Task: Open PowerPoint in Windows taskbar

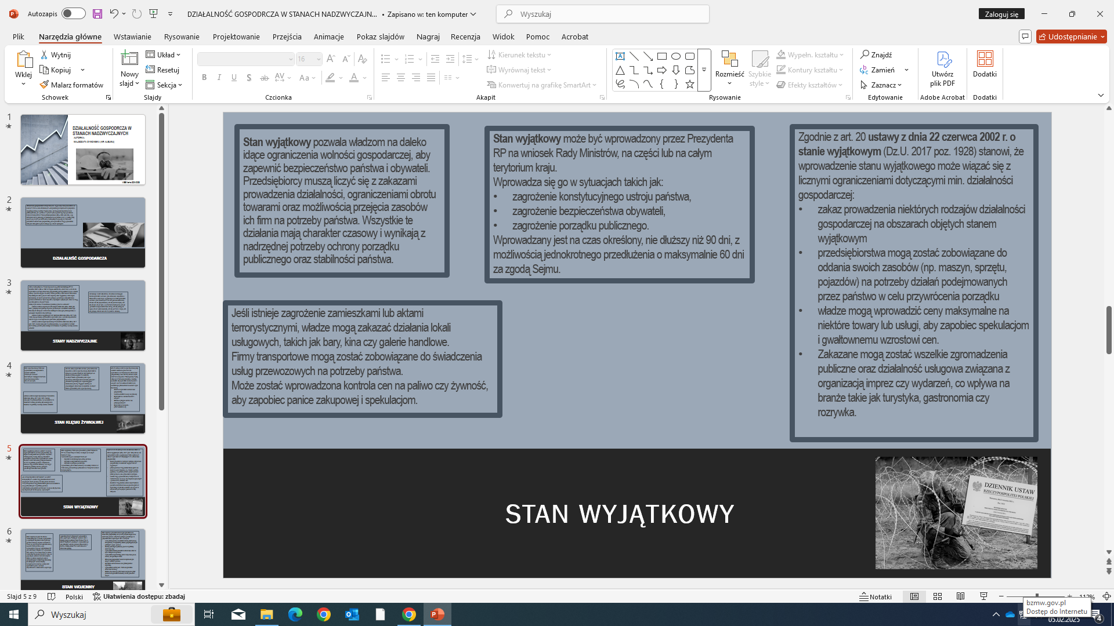Action: pos(437,614)
